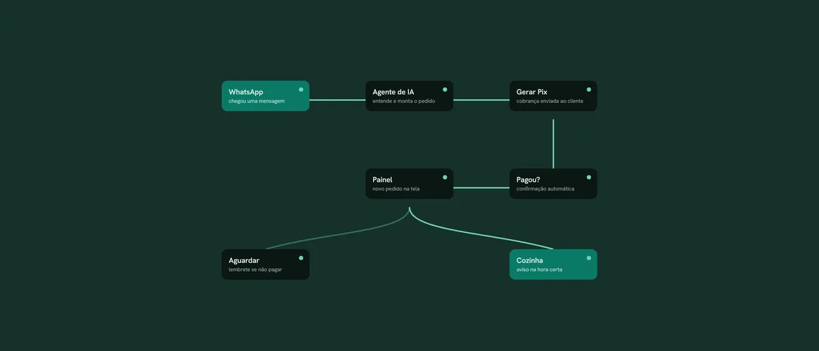
Task: Click the status dot on Painel node
Action: click(x=445, y=177)
